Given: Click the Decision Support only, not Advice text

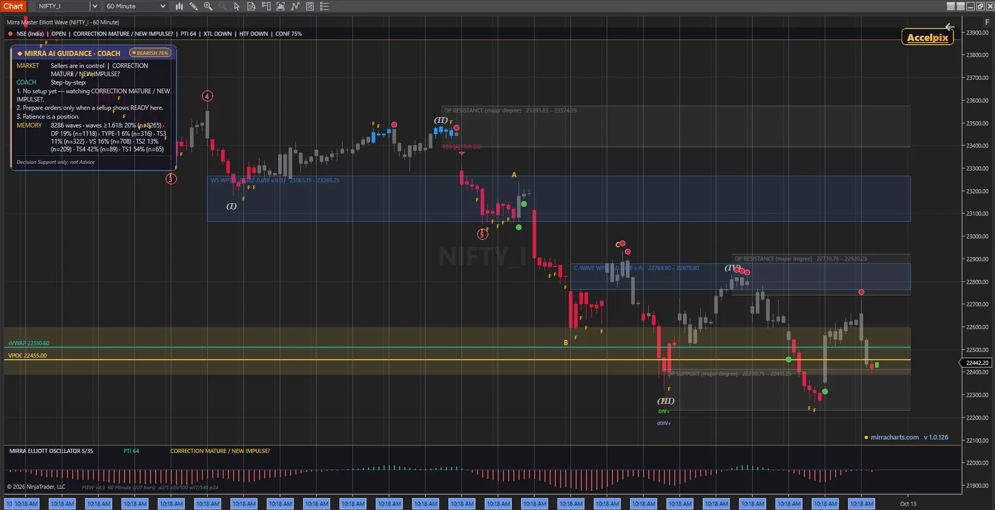Looking at the screenshot, I should click(x=56, y=162).
